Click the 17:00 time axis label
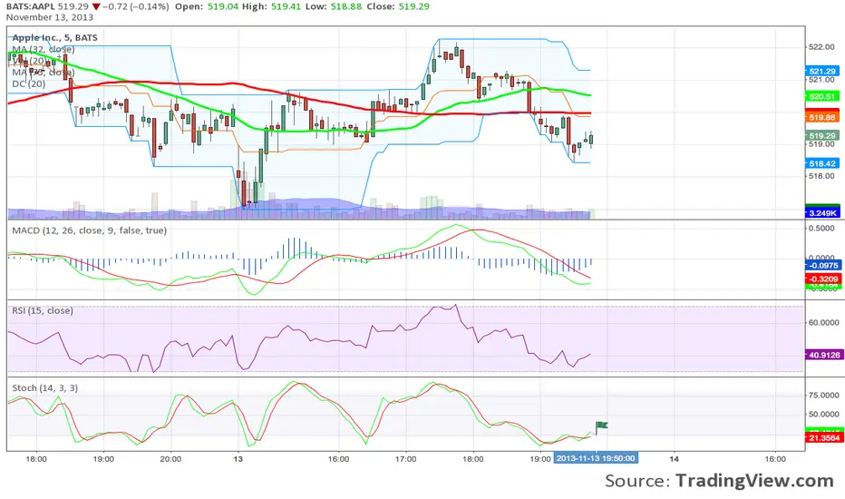845x499 pixels. (405, 459)
